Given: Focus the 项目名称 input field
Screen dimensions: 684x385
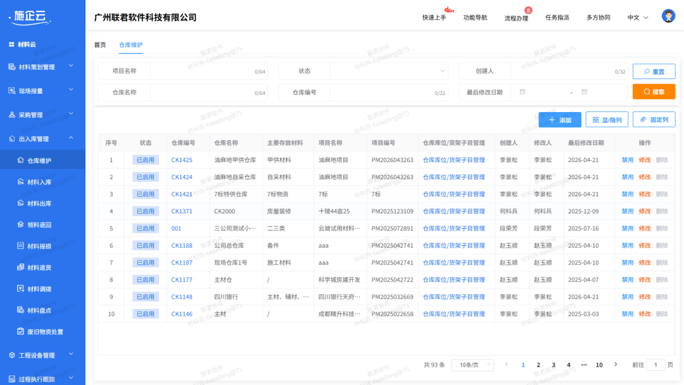Looking at the screenshot, I should (208, 71).
